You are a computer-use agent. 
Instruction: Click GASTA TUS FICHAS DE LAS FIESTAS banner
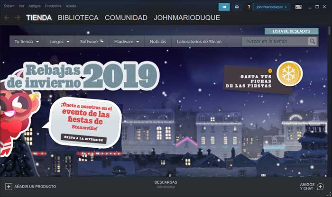[x=258, y=79]
